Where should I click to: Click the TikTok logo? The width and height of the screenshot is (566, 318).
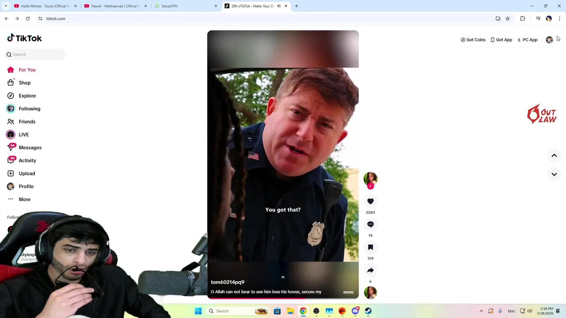click(x=24, y=38)
